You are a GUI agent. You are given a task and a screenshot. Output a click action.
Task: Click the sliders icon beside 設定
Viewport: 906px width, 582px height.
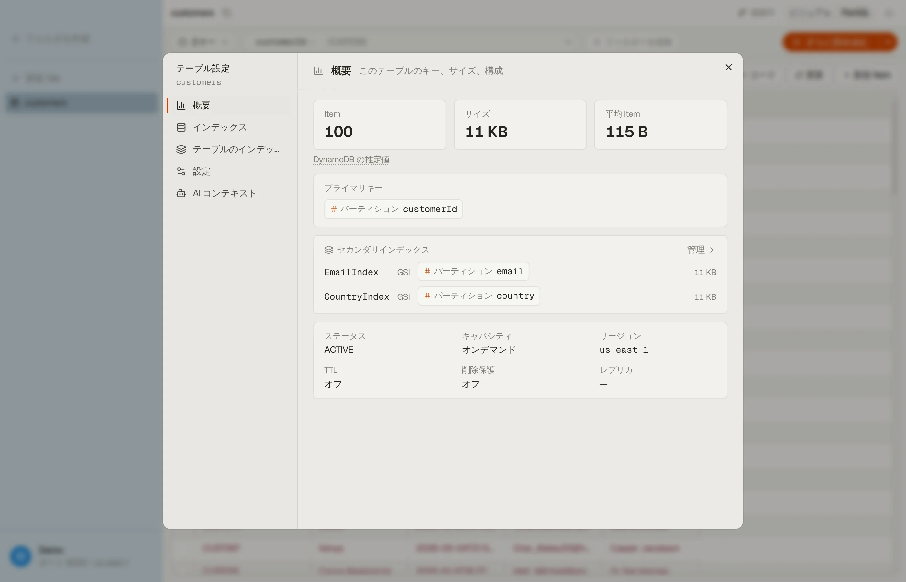tap(181, 171)
